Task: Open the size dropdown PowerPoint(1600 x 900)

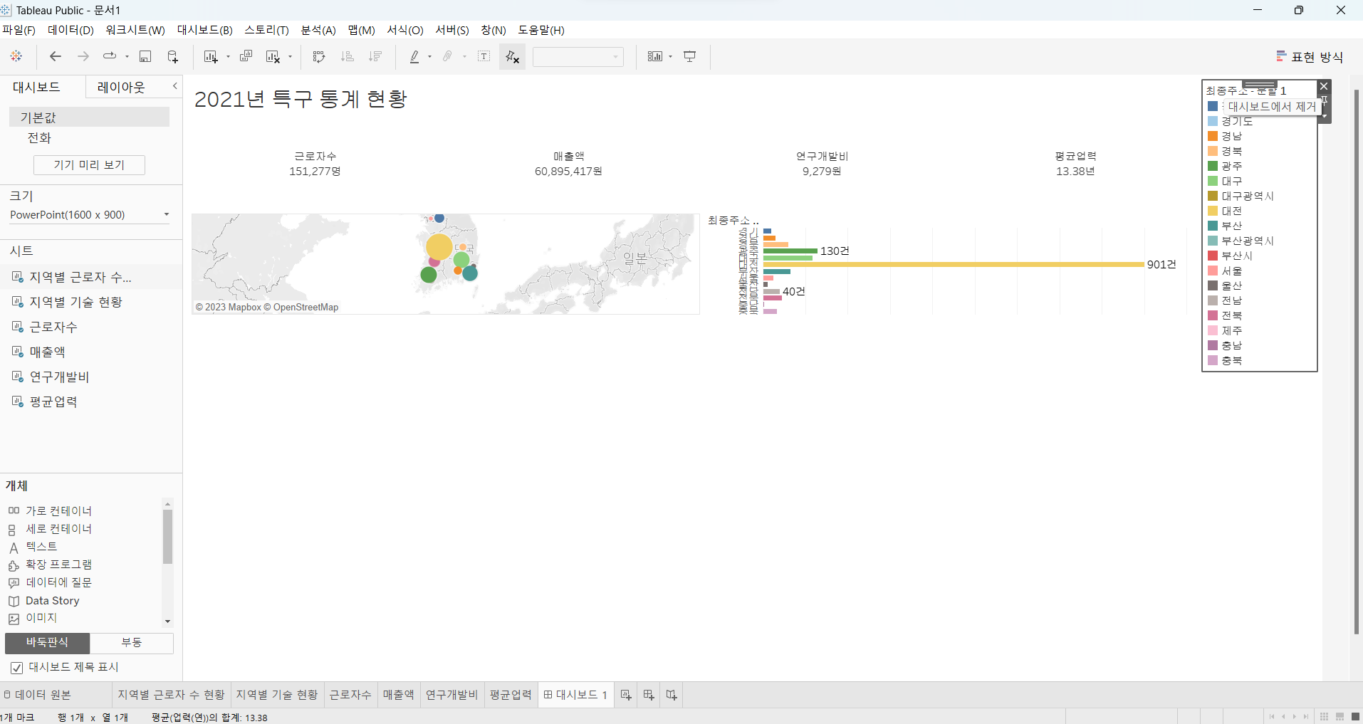Action: [89, 214]
